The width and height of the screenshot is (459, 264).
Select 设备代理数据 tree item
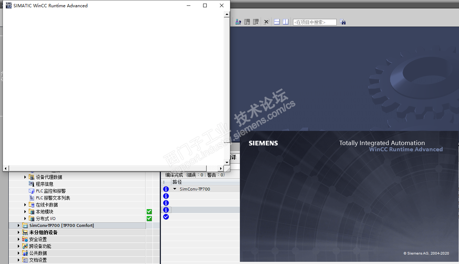[x=49, y=177]
